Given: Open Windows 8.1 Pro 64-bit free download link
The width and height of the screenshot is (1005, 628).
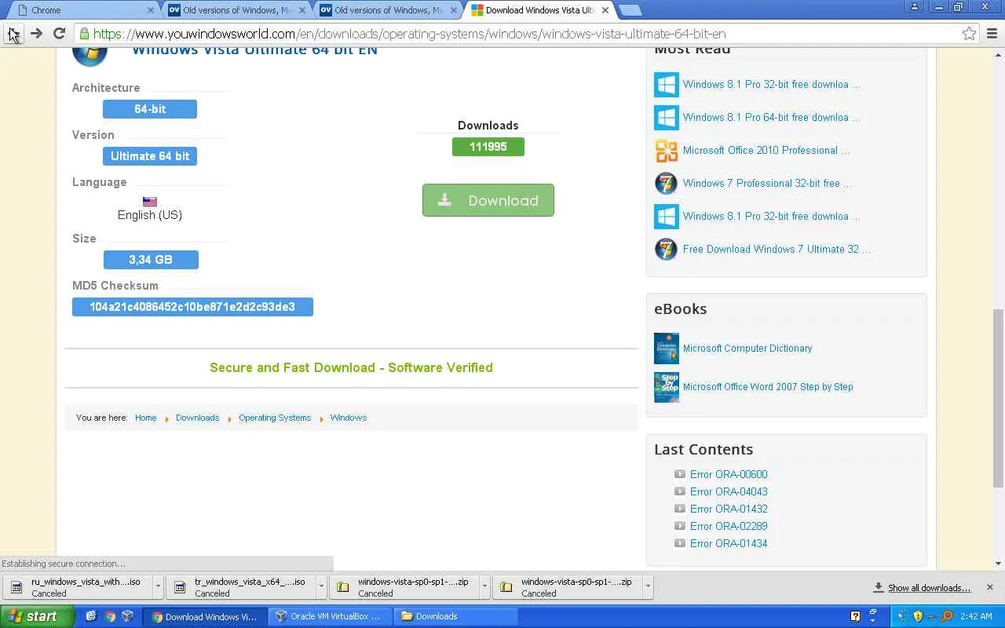Looking at the screenshot, I should (771, 118).
